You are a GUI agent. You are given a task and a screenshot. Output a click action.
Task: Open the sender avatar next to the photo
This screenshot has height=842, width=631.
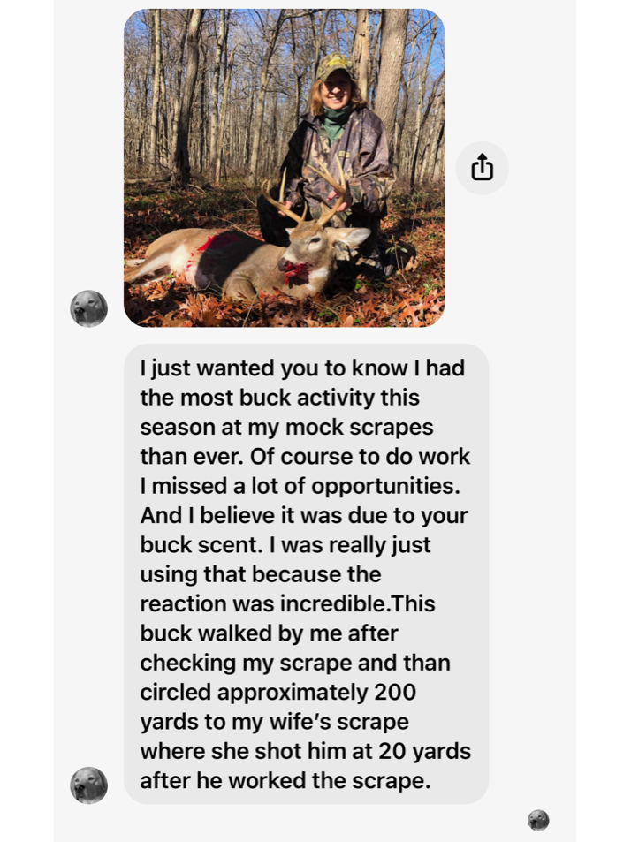click(88, 308)
